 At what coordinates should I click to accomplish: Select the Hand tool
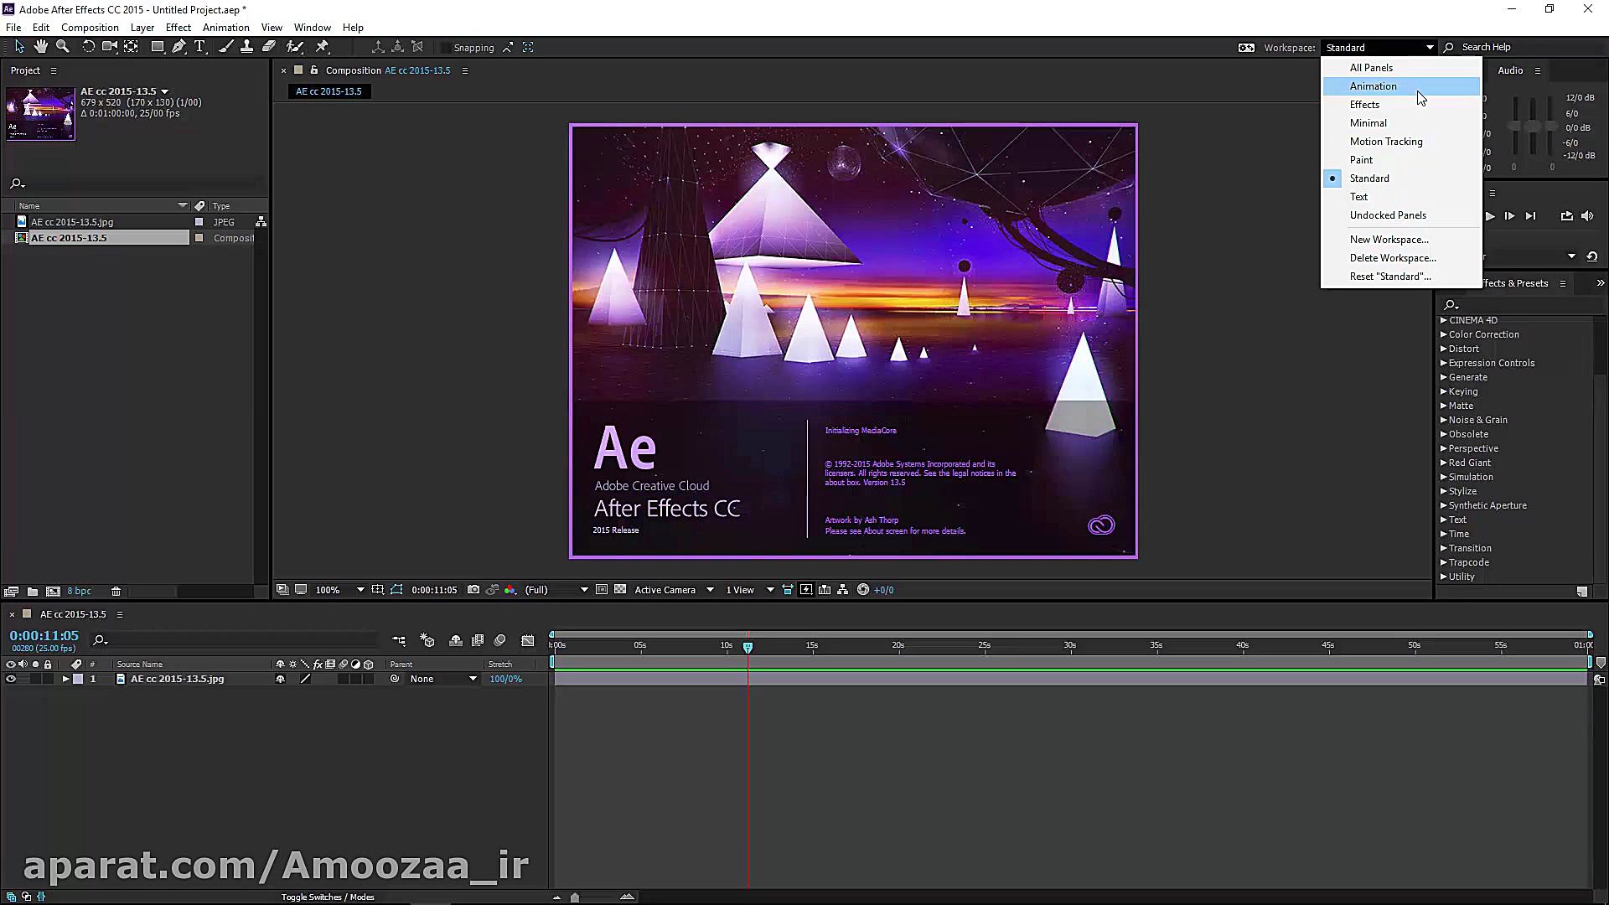pyautogui.click(x=40, y=47)
